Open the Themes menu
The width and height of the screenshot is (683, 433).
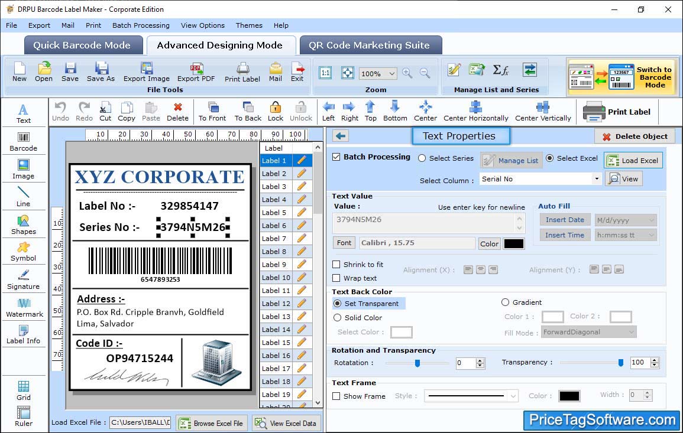[249, 25]
